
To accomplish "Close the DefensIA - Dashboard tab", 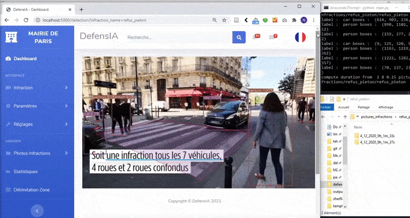I will click(70, 10).
